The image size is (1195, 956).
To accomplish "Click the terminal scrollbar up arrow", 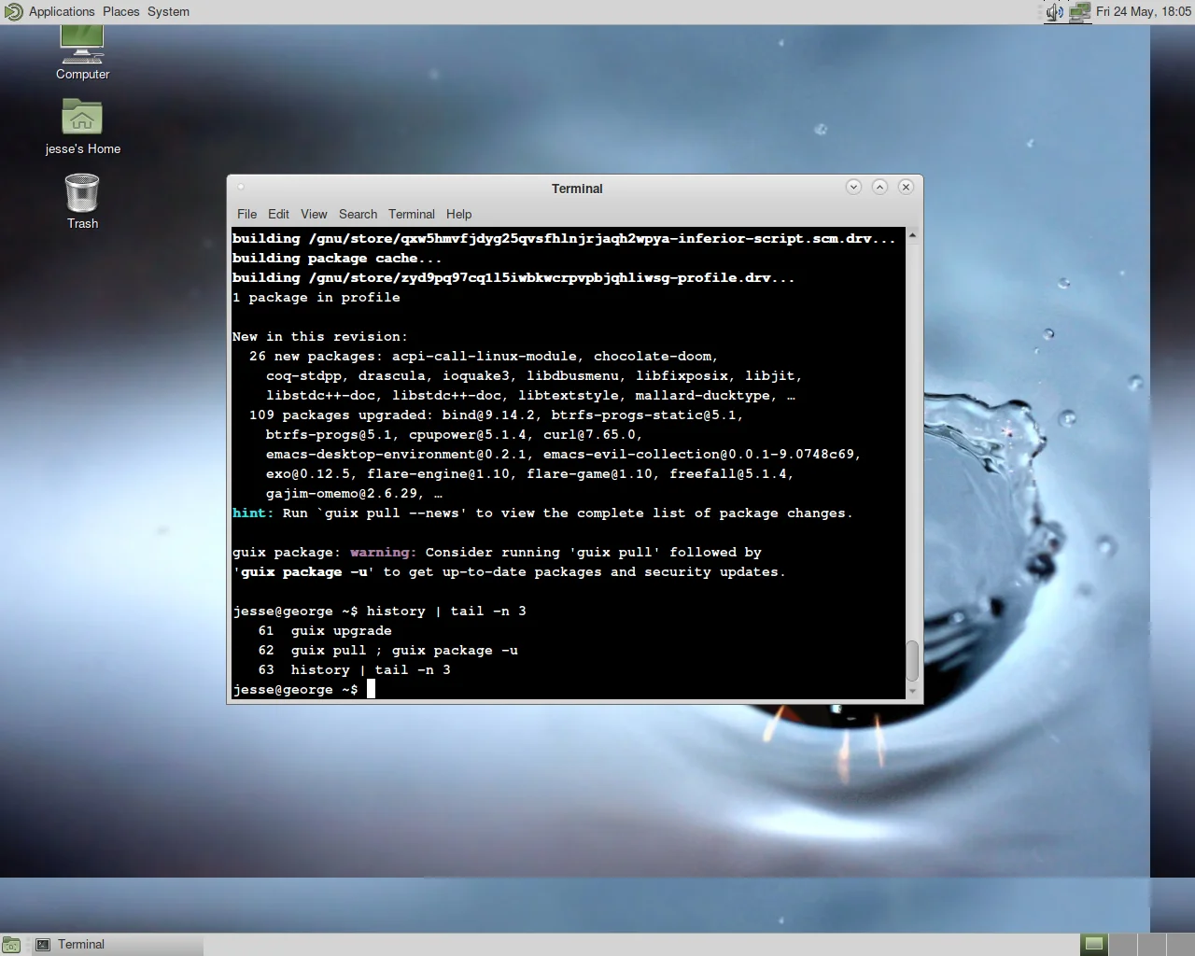I will click(912, 235).
